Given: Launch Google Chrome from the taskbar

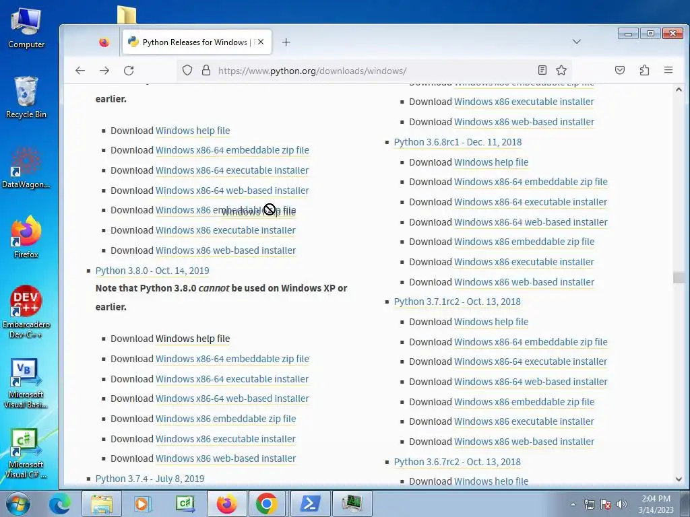Looking at the screenshot, I should pos(267,504).
